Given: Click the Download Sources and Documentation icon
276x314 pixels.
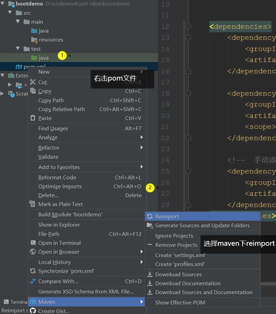Looking at the screenshot, I should [150, 292].
